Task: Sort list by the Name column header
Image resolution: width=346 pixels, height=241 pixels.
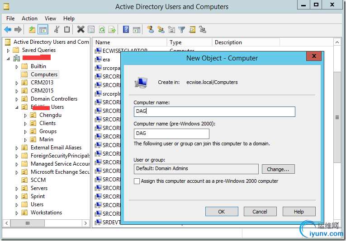Action: pyautogui.click(x=130, y=42)
